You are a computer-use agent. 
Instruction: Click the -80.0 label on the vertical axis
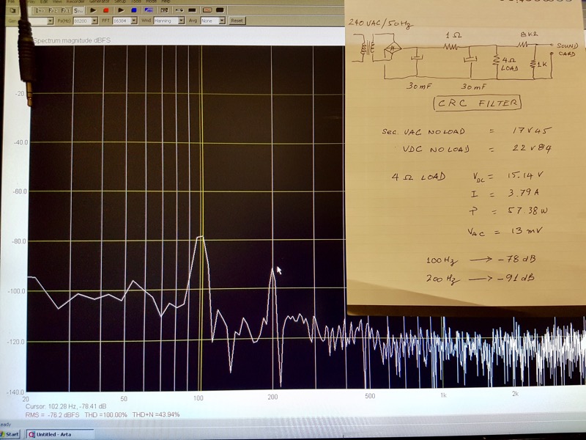coord(19,241)
